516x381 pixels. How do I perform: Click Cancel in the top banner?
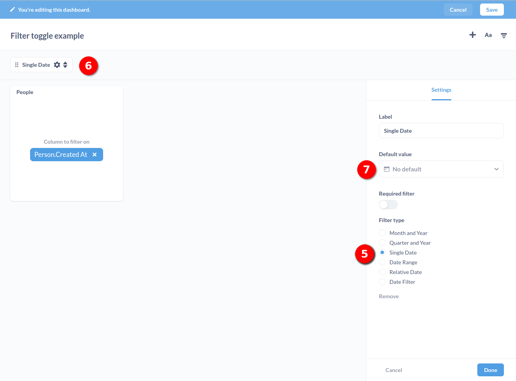[458, 10]
